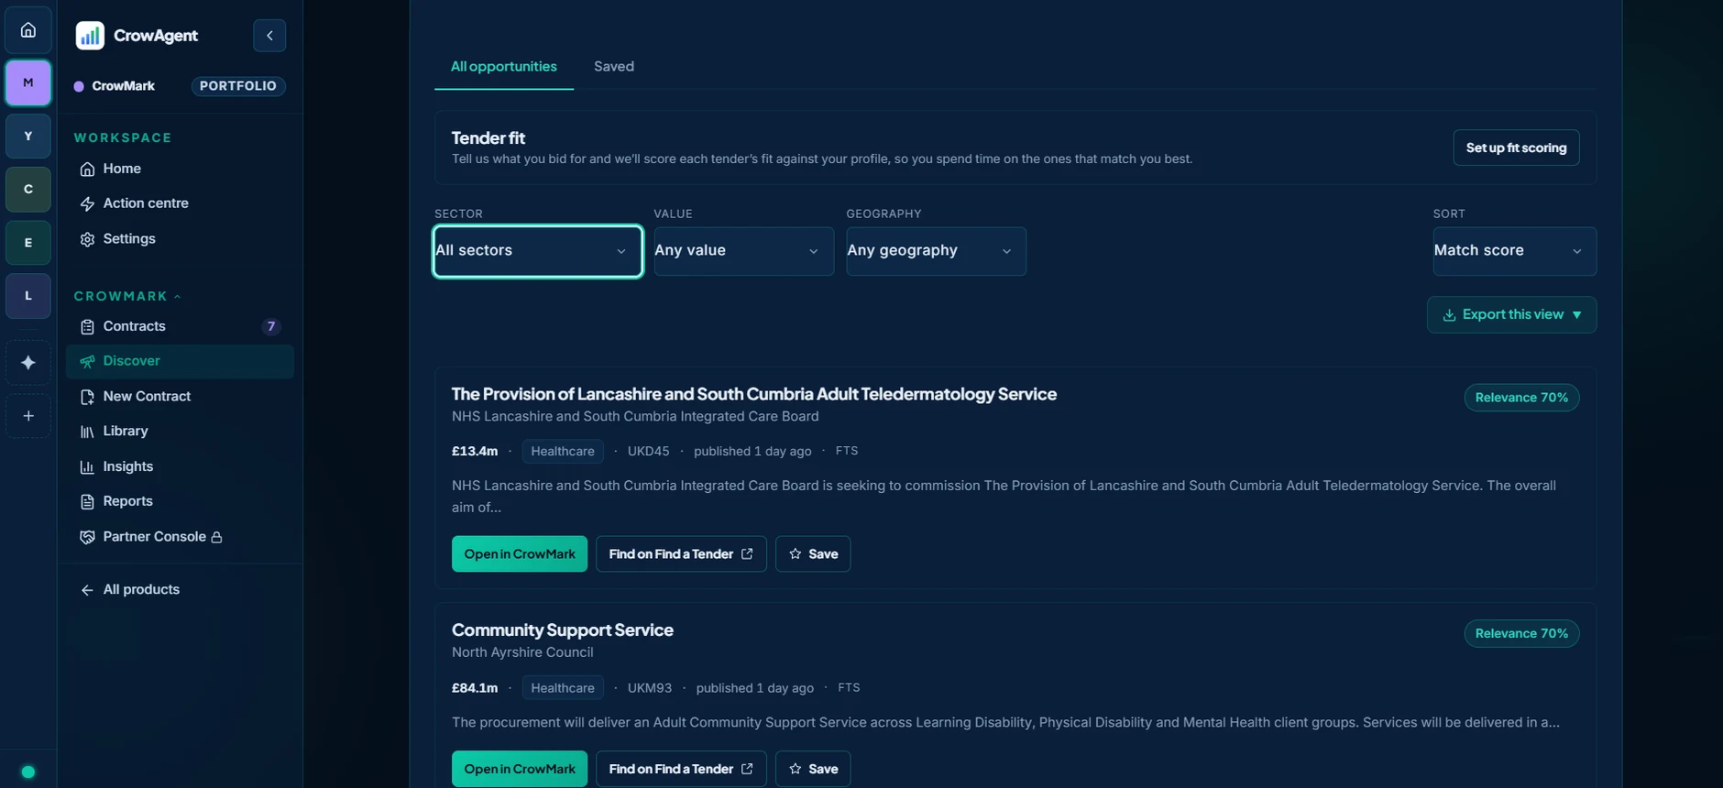Click the £84.1m tender value
The image size is (1723, 788).
(475, 688)
